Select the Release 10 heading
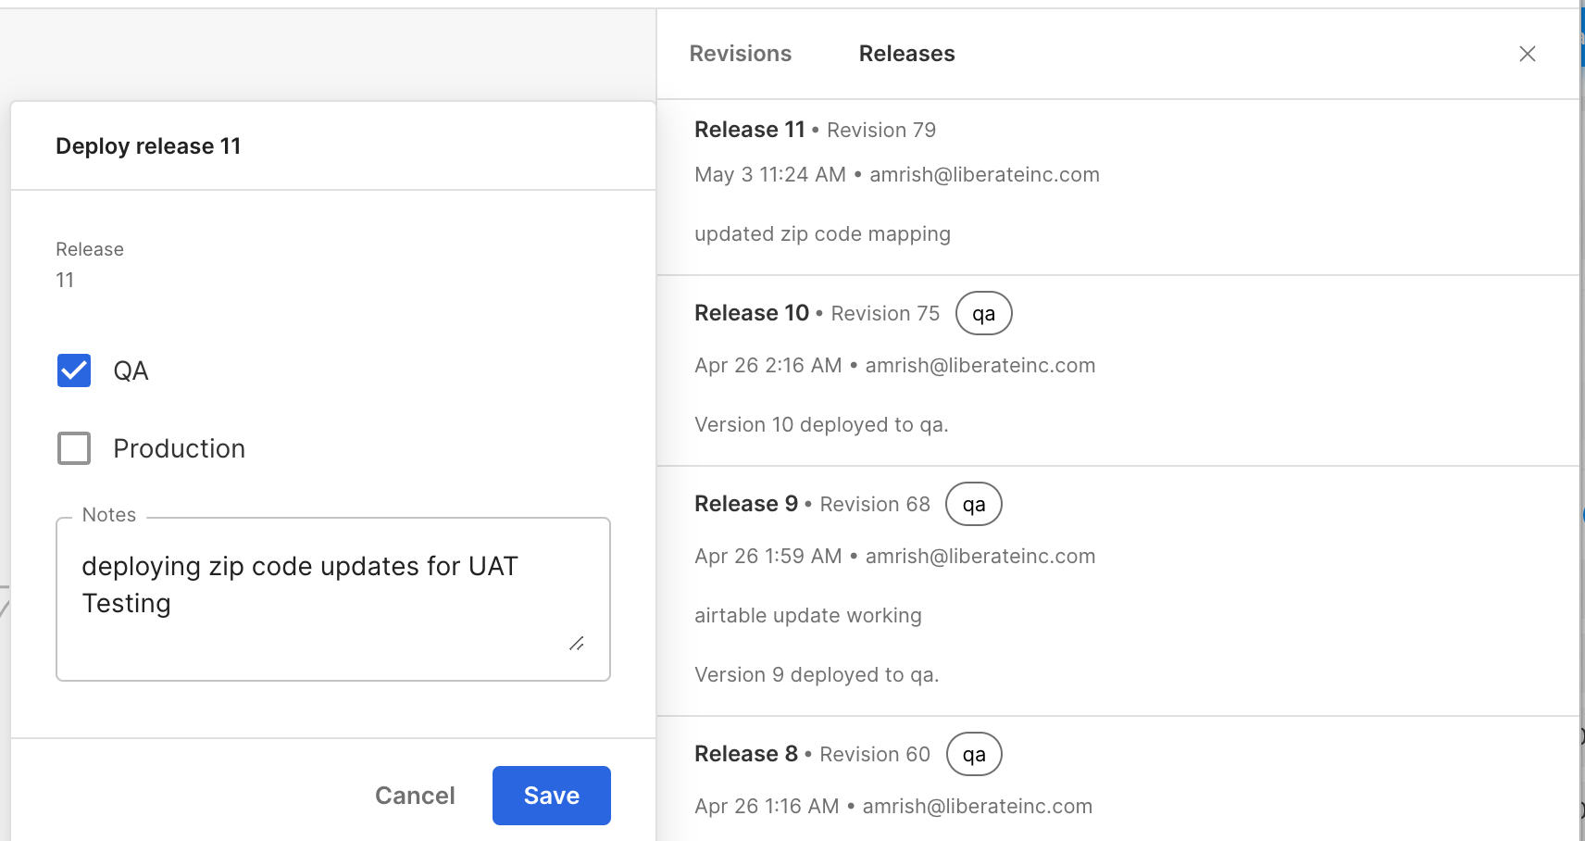1585x841 pixels. click(752, 313)
